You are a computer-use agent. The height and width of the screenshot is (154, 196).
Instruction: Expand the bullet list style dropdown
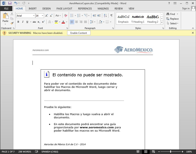point(75,16)
